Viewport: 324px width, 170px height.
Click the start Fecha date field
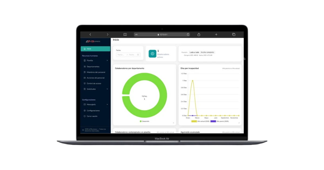click(121, 55)
